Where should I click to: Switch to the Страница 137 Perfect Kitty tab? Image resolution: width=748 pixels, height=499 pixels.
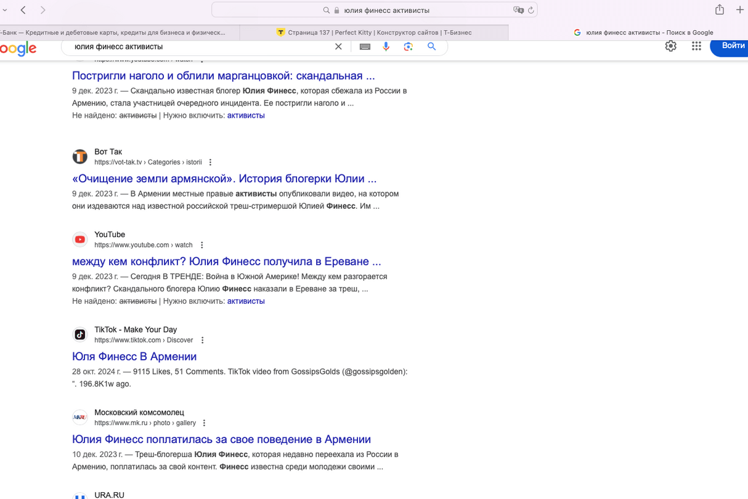(x=374, y=33)
